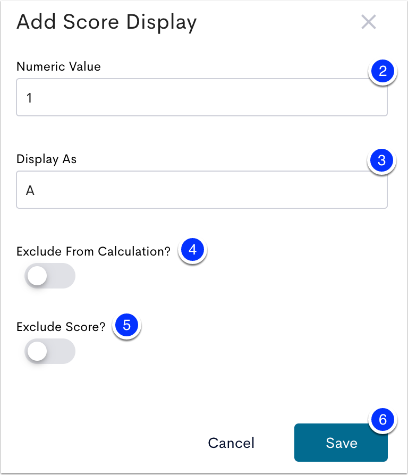Viewport: 408px width, 475px height.
Task: Focus the Numeric Value input field
Action: pos(202,97)
